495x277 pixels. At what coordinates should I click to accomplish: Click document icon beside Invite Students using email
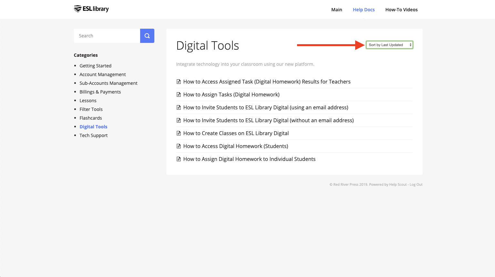pyautogui.click(x=179, y=107)
